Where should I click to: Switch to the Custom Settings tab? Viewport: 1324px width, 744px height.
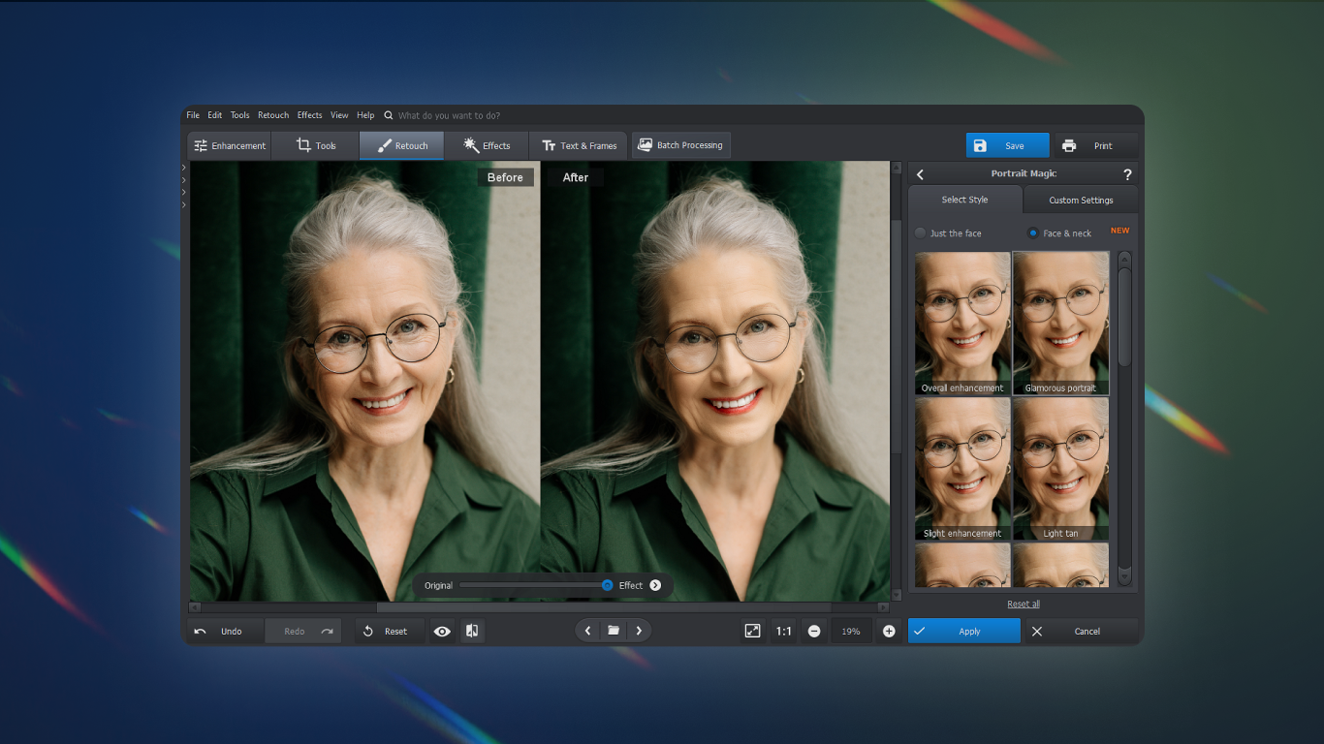pyautogui.click(x=1081, y=201)
